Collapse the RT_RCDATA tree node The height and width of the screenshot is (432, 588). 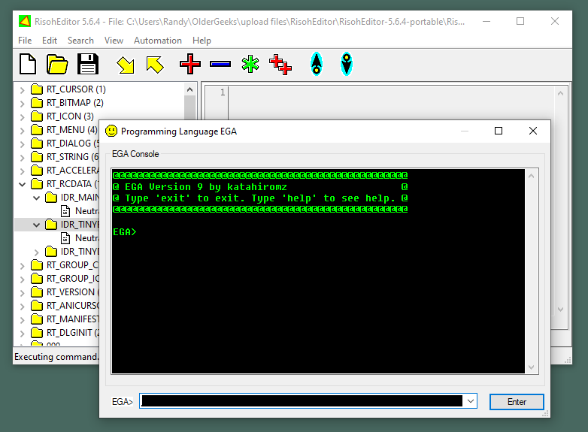click(x=23, y=184)
